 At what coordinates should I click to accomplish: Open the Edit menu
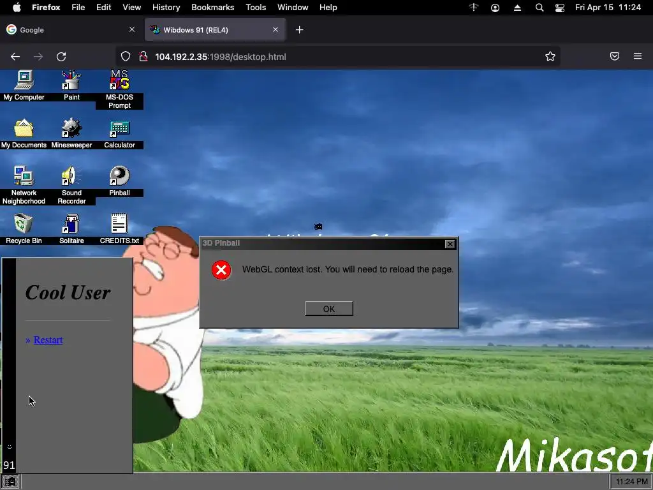pos(104,8)
